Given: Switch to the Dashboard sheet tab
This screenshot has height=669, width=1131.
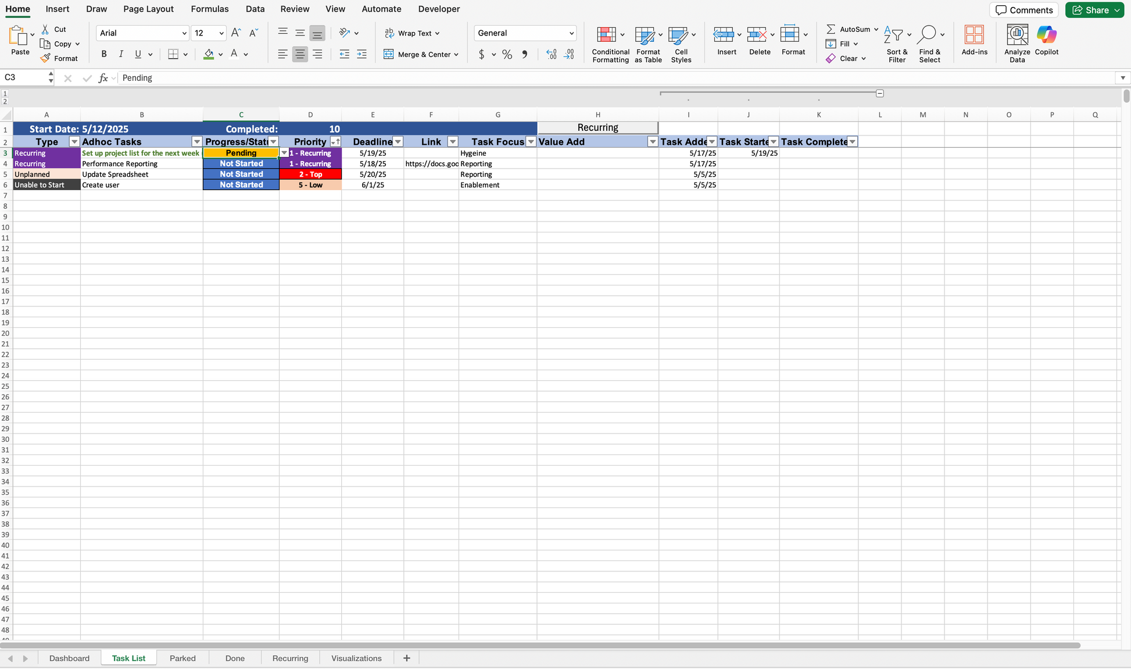Looking at the screenshot, I should click(69, 658).
